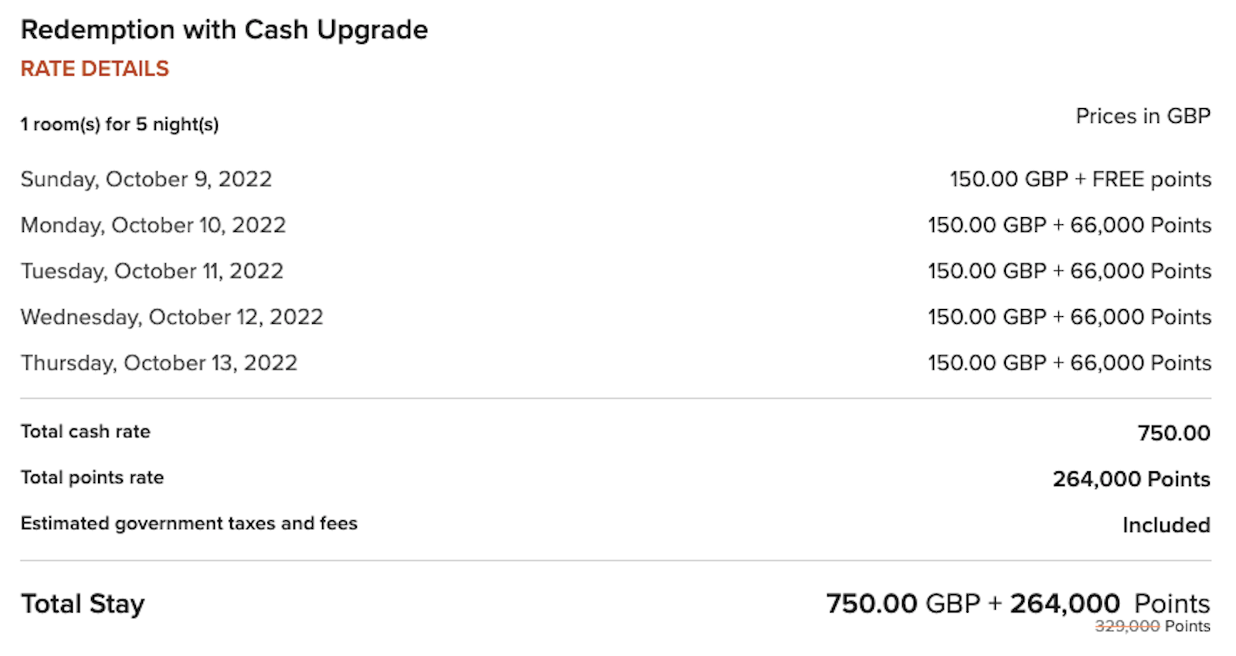Click the Total points rate label
1236x656 pixels.
click(92, 478)
